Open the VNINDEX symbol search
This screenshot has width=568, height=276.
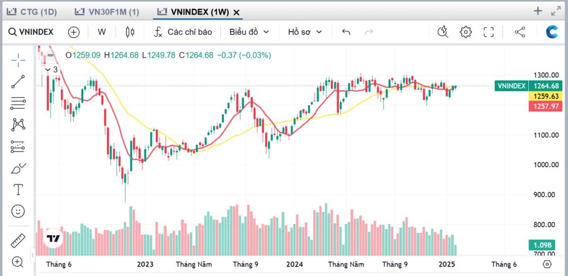click(x=31, y=32)
